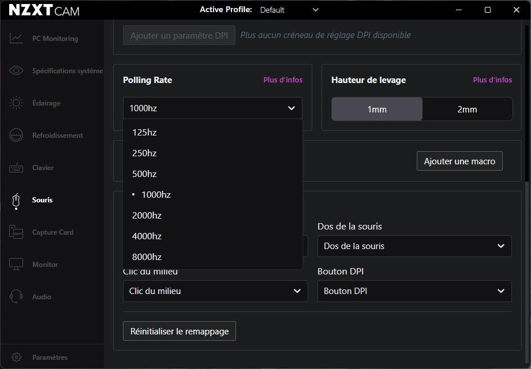Click the Ajouter une macro button
This screenshot has width=531, height=369.
(x=459, y=161)
